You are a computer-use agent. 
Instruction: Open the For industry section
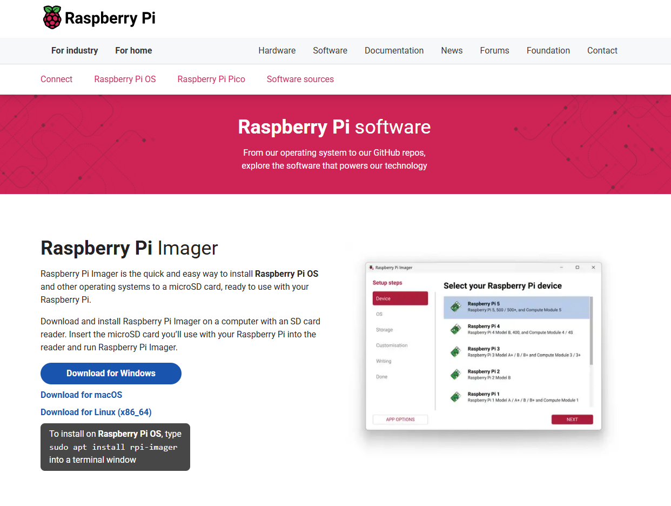(75, 50)
